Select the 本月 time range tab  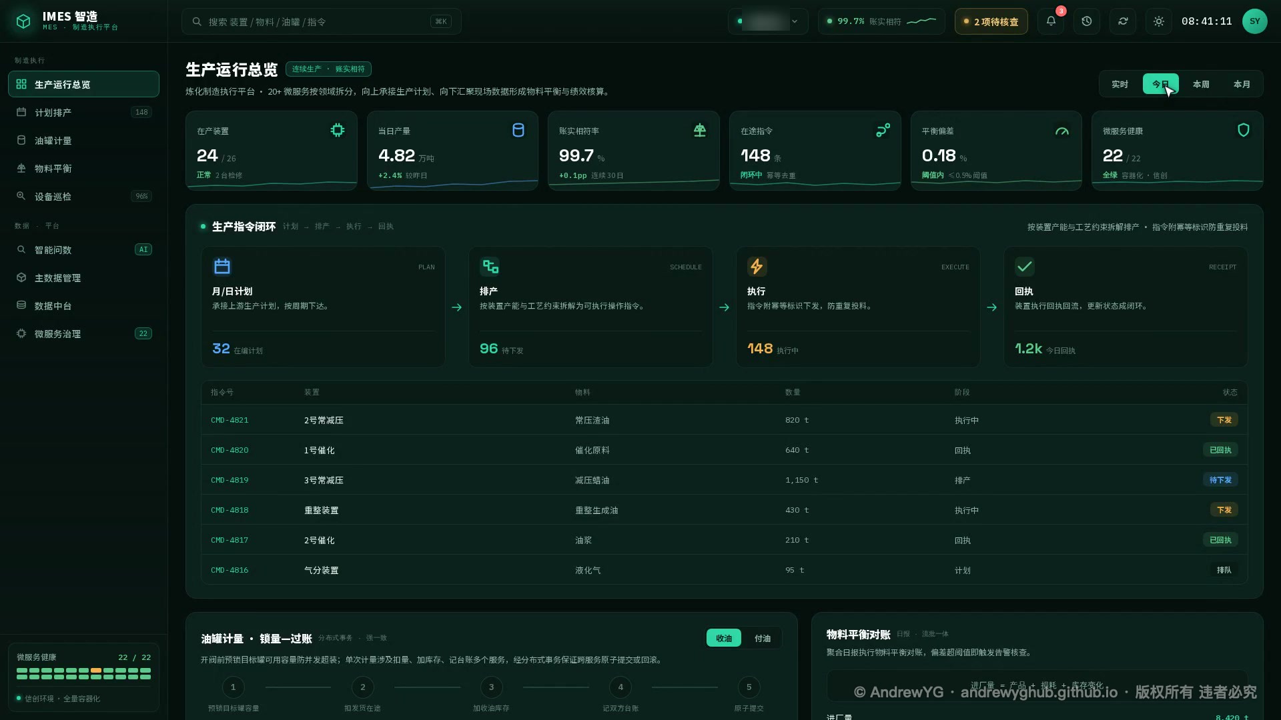(1242, 84)
